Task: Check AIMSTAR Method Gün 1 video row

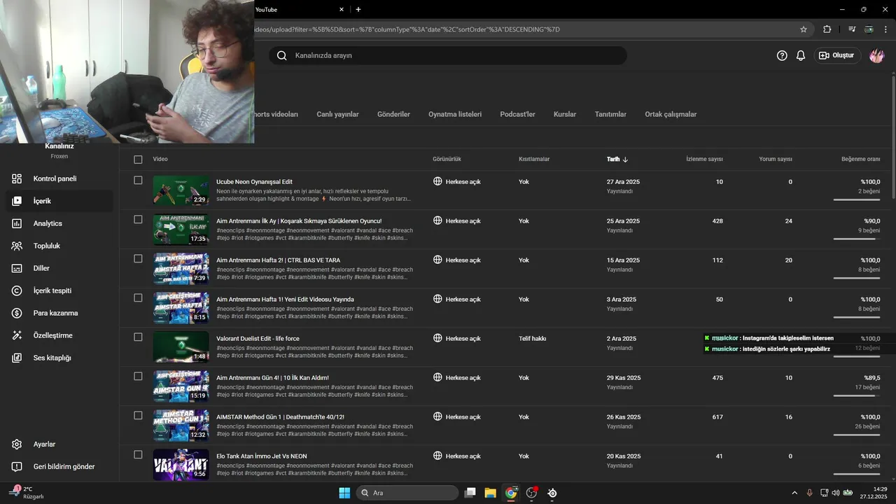Action: pos(138,416)
